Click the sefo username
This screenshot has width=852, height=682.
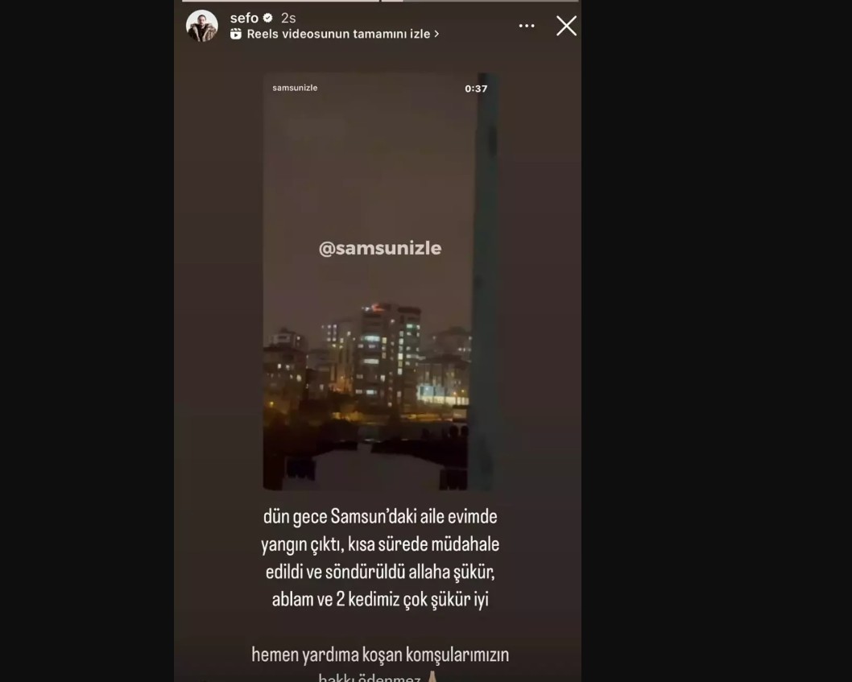coord(244,18)
